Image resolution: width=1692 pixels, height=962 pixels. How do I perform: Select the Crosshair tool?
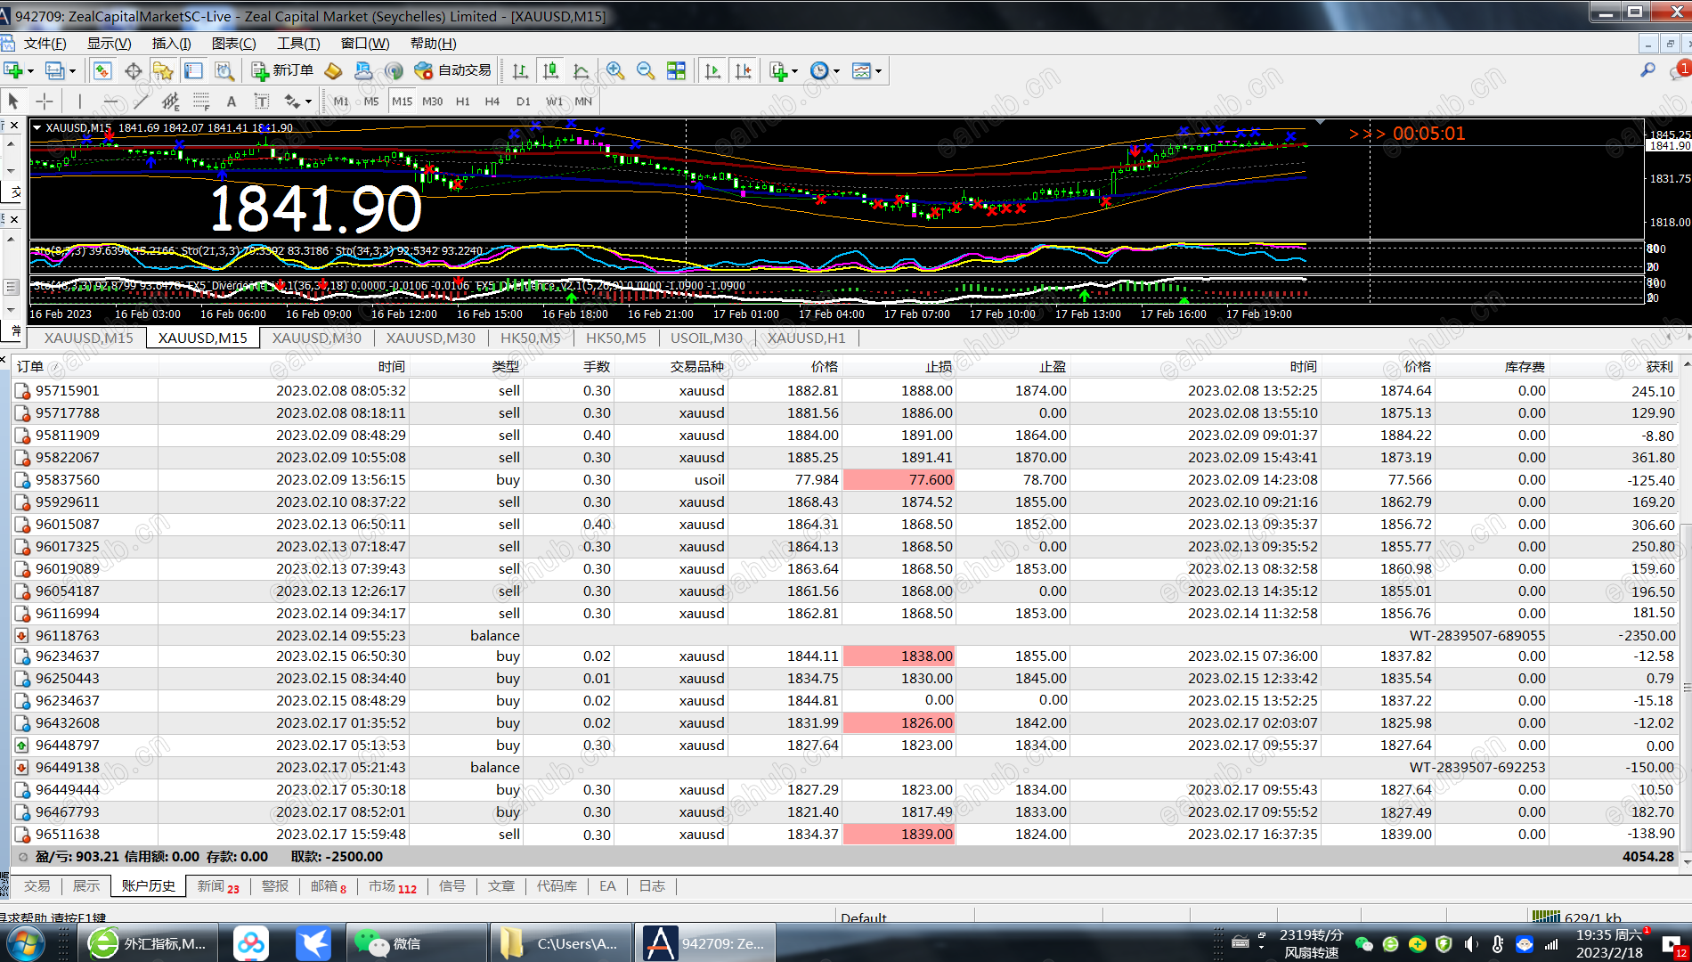(44, 102)
